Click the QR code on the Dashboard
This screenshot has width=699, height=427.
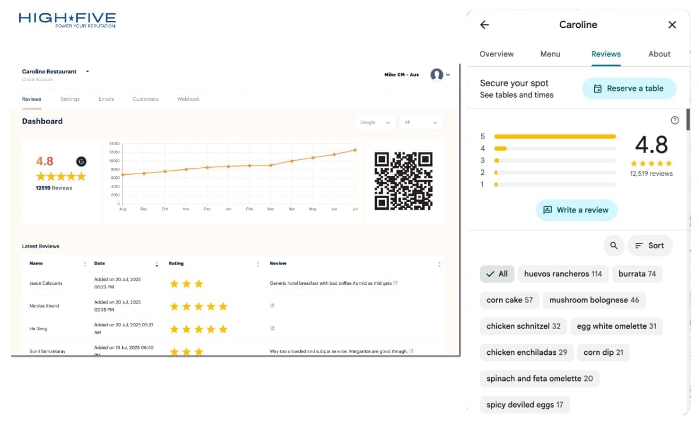404,181
